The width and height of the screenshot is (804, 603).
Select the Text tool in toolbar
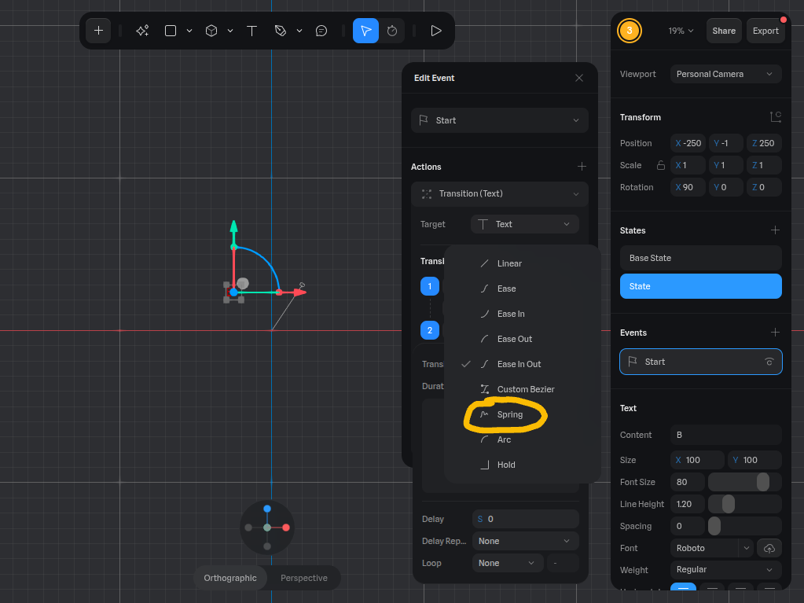click(x=251, y=31)
